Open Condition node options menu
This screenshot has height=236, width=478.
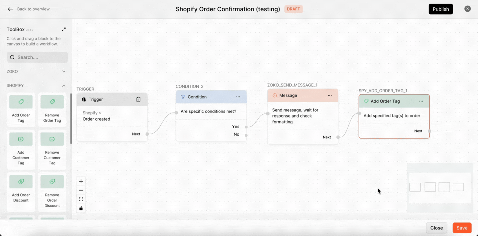(238, 97)
